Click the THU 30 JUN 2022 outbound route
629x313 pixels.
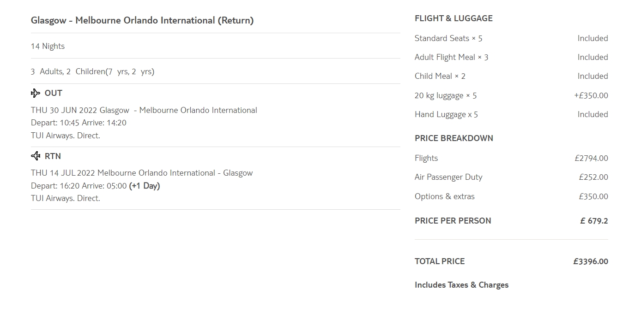(144, 110)
